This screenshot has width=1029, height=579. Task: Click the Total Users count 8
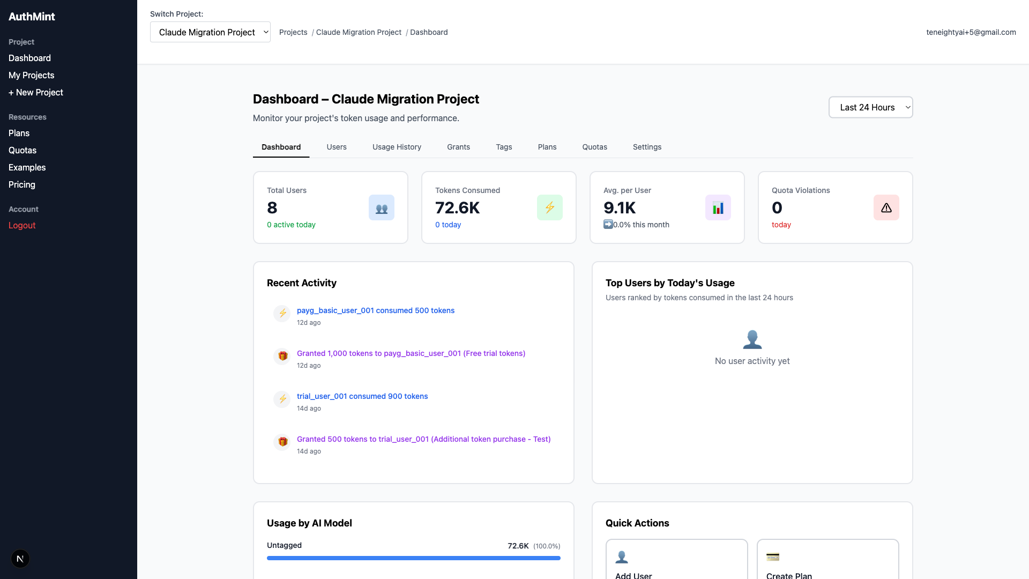coord(272,207)
